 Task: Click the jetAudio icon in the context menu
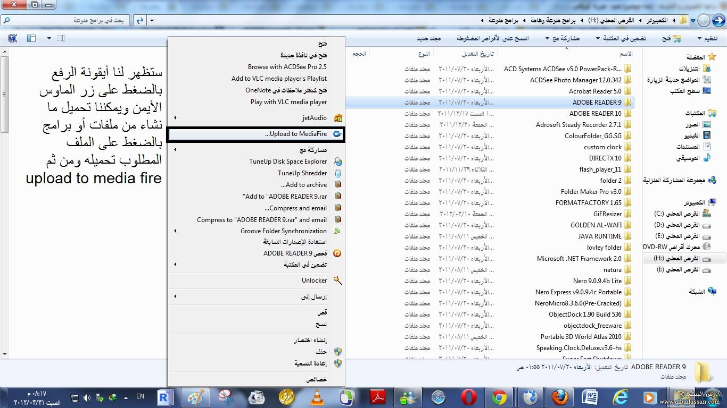[x=337, y=118]
